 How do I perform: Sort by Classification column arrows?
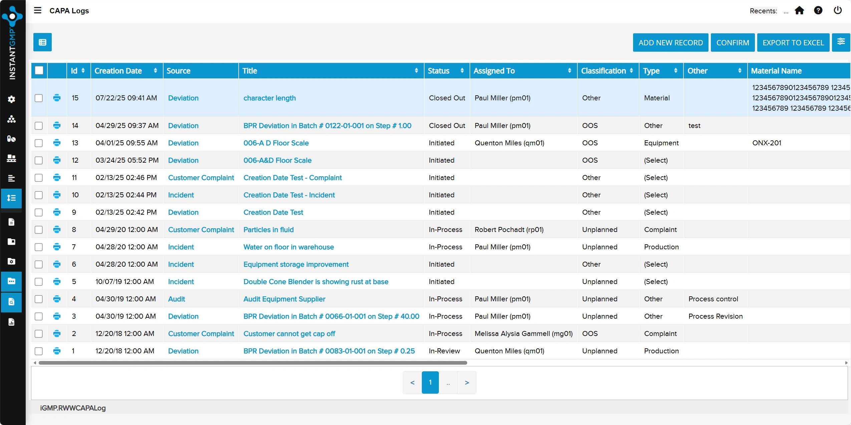[631, 71]
